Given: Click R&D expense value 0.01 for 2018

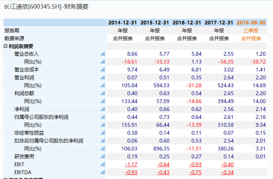Looking at the screenshot, I should (261, 156).
